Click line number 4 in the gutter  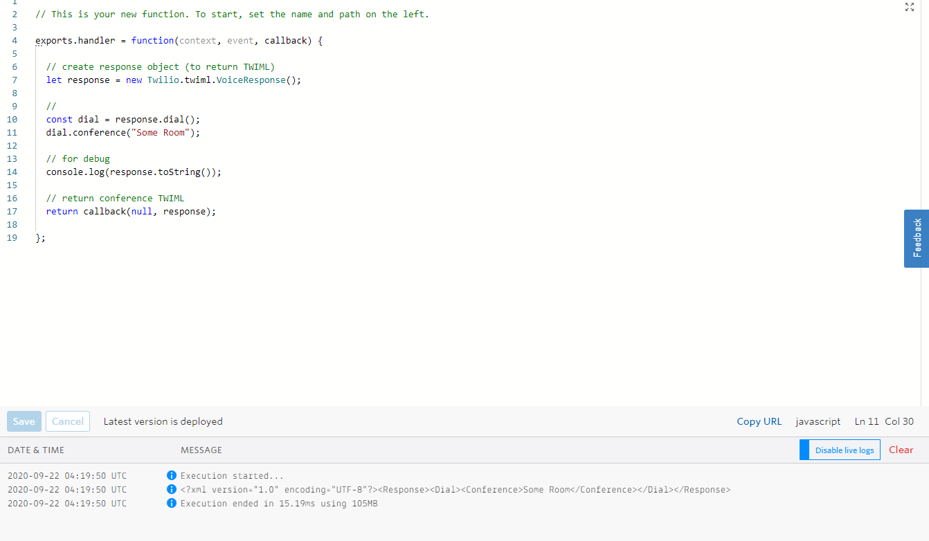[x=15, y=41]
